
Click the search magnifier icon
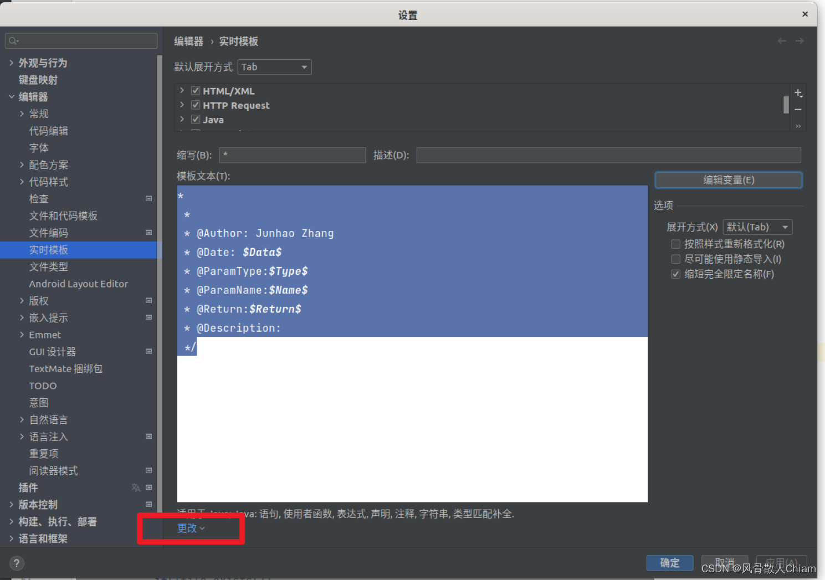[x=14, y=41]
